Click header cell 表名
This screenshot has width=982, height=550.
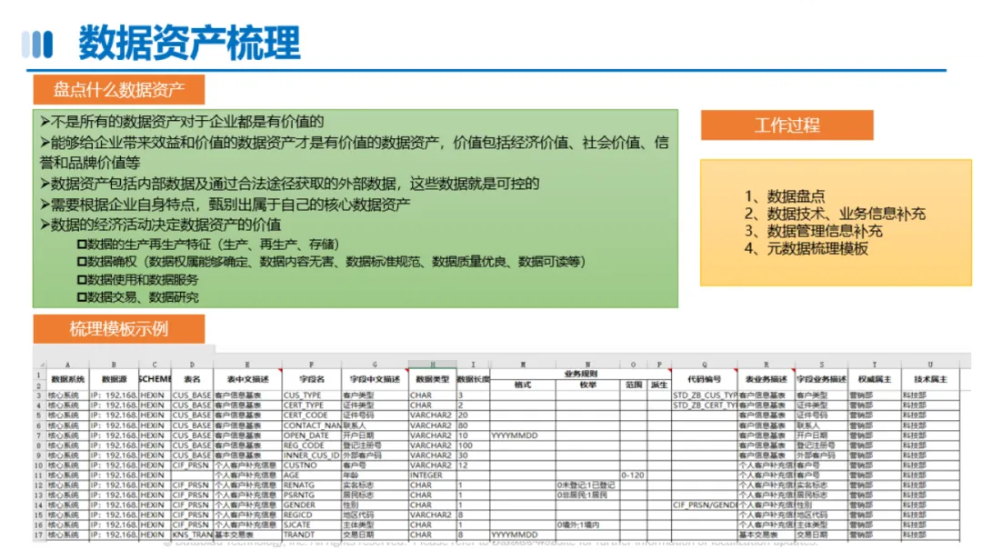point(192,379)
